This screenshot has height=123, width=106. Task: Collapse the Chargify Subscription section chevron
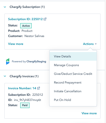(5, 7)
